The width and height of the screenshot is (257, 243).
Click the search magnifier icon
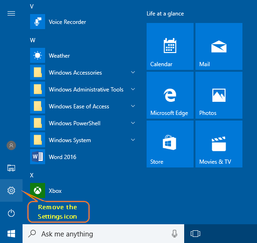pos(32,234)
